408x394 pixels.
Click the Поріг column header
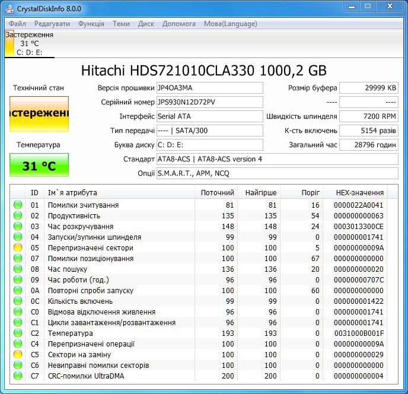(x=301, y=193)
